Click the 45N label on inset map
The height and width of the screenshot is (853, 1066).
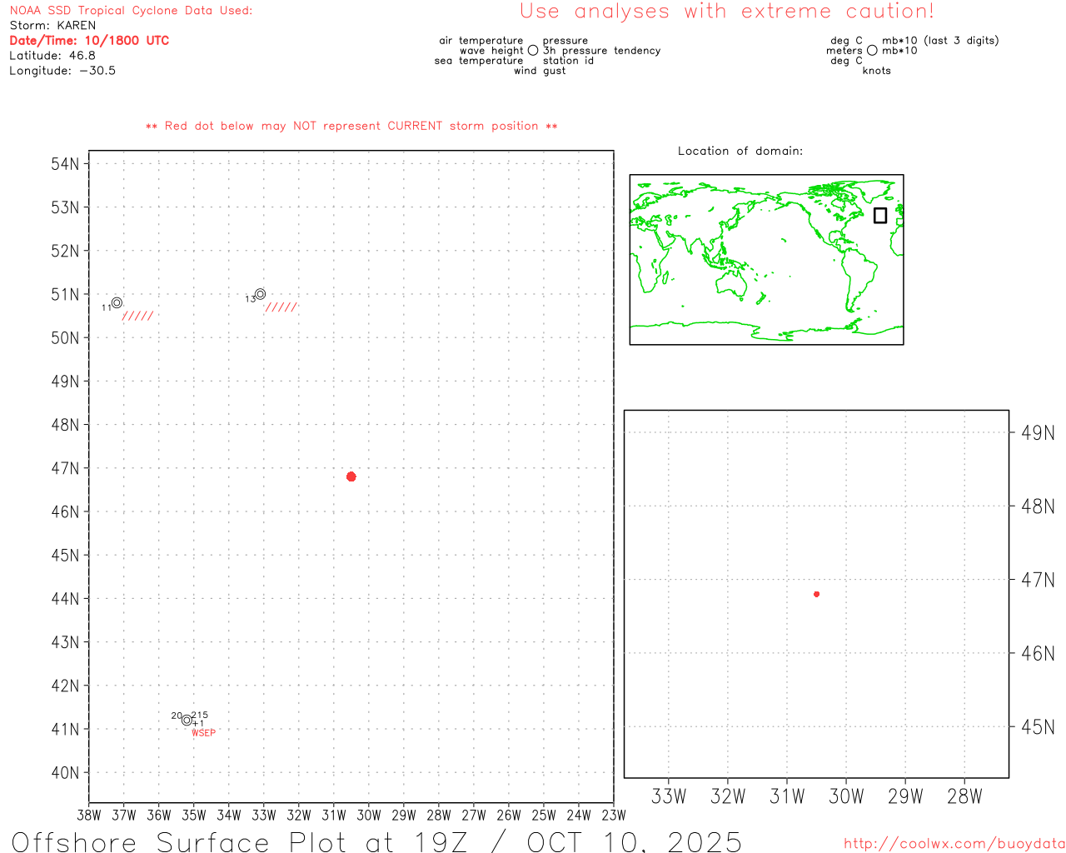[x=1038, y=727]
